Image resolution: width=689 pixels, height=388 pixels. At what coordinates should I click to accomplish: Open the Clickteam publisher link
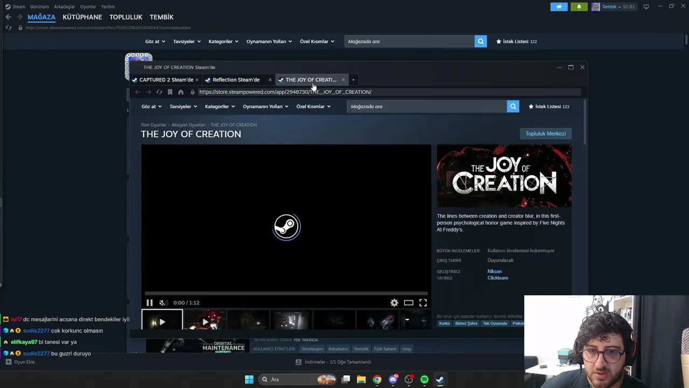coord(498,278)
